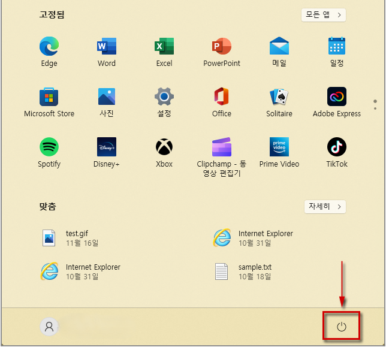Go to next page of pinned apps
389x350 pixels.
pos(375,108)
